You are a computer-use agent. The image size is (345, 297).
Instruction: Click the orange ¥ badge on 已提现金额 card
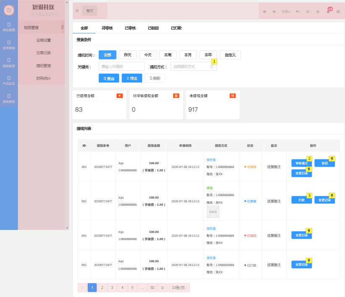pos(120,96)
